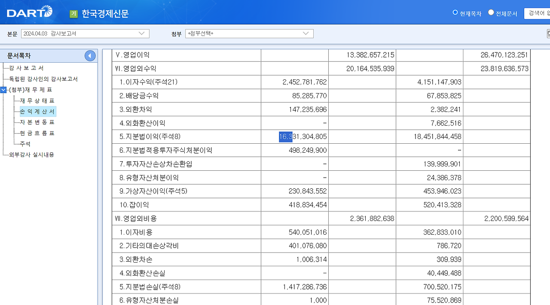The height and width of the screenshot is (305, 550).
Task: Click the 4.외화환산손실 row label
Action: click(x=142, y=273)
